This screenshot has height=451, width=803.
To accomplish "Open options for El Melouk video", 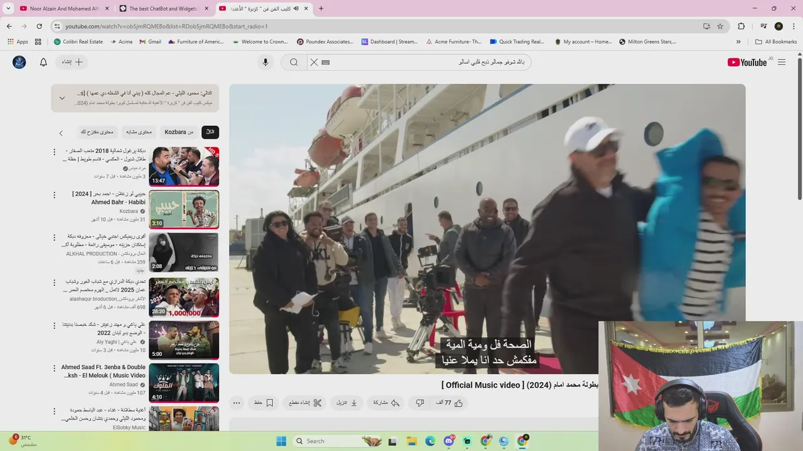I will [54, 368].
